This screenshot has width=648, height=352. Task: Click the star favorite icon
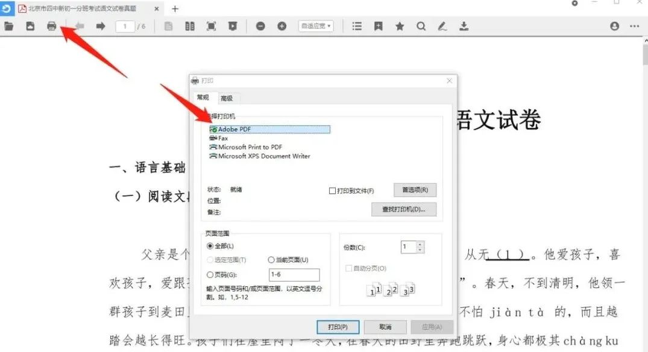400,27
